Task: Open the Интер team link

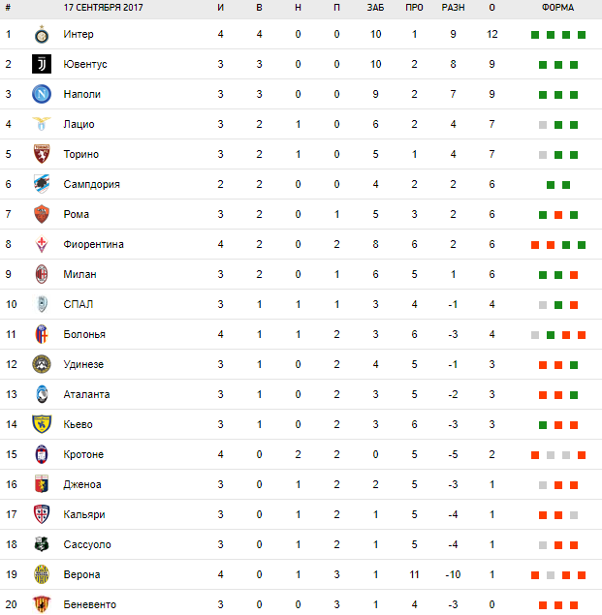Action: (79, 35)
